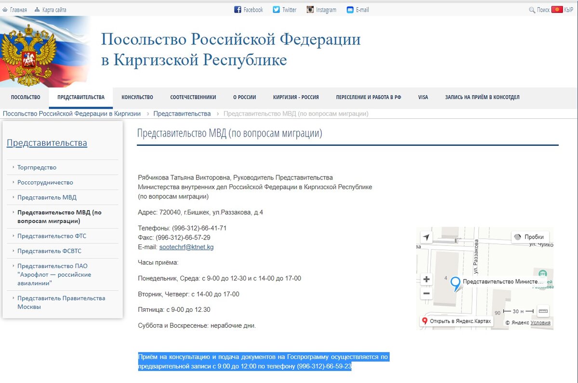Click breadcrumb Посольство Российской Федерации в Киргизии
578x383 pixels.
click(x=72, y=114)
